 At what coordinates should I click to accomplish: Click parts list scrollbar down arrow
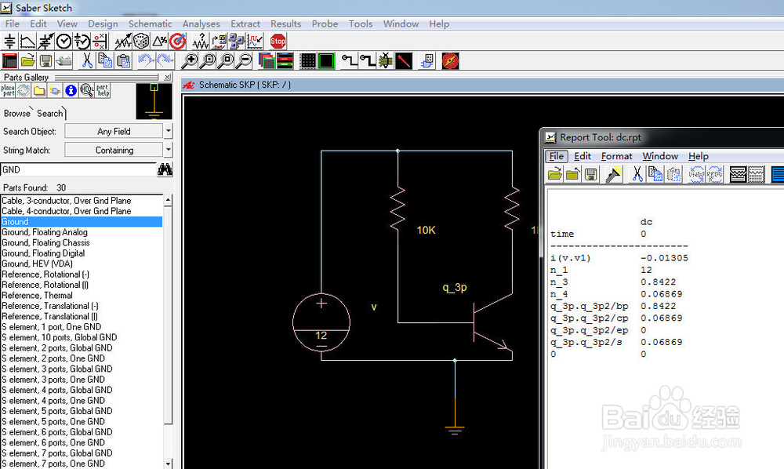point(168,464)
